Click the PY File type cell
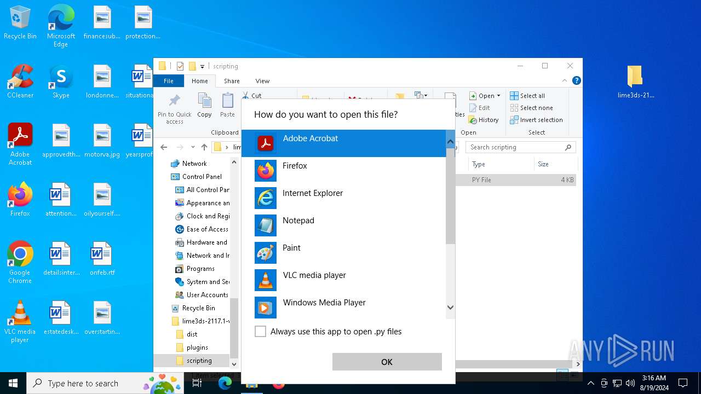 click(481, 180)
